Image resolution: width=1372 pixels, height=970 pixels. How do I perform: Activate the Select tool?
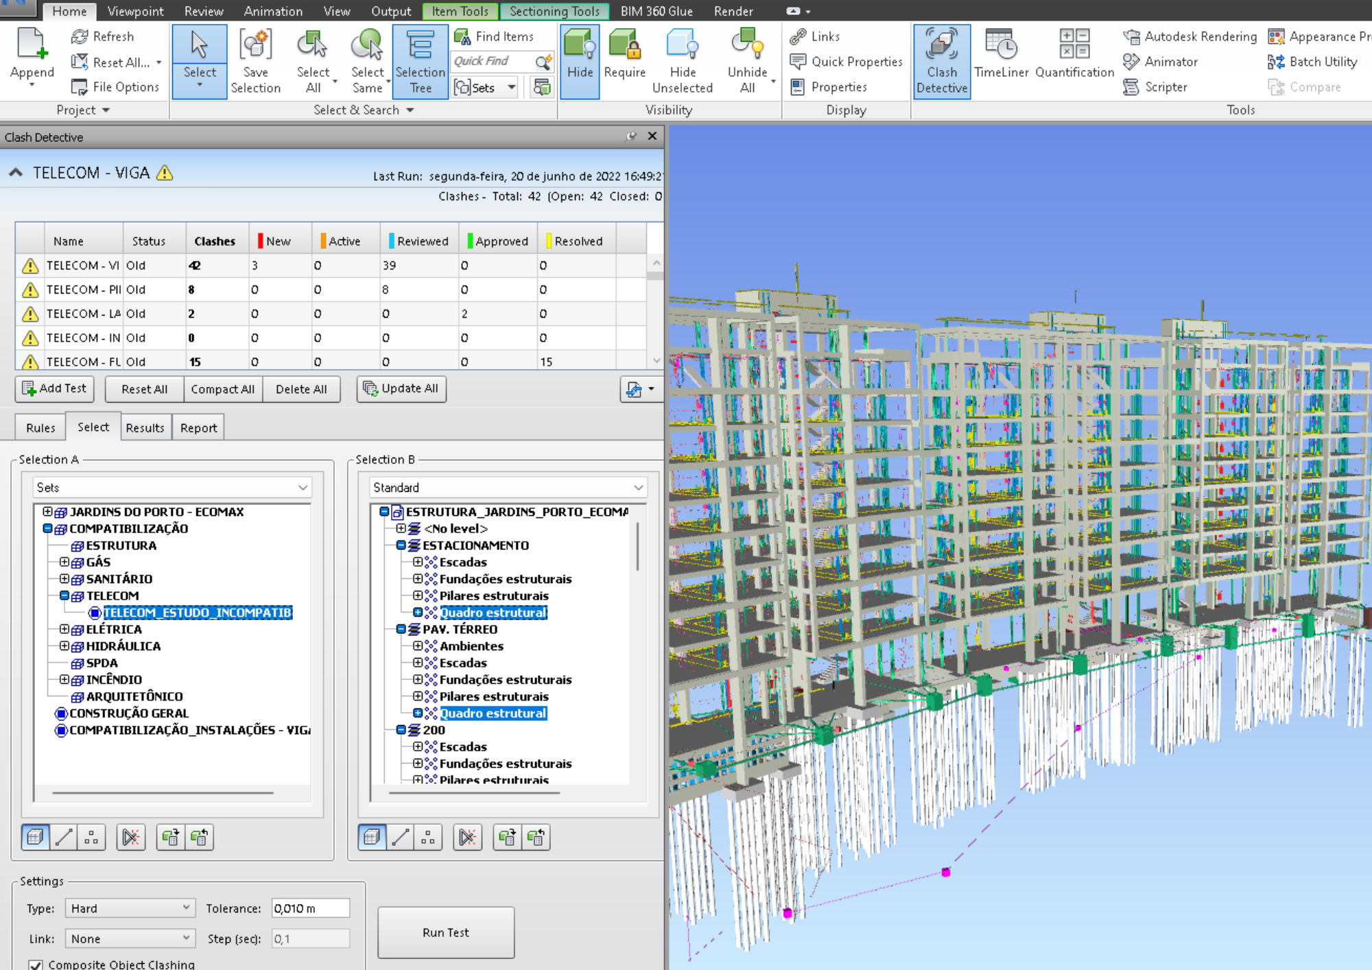(200, 61)
